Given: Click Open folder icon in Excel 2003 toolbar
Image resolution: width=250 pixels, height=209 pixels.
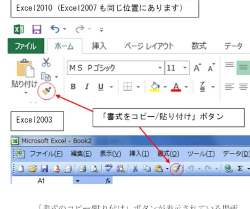Looking at the screenshot, I should point(33,169).
